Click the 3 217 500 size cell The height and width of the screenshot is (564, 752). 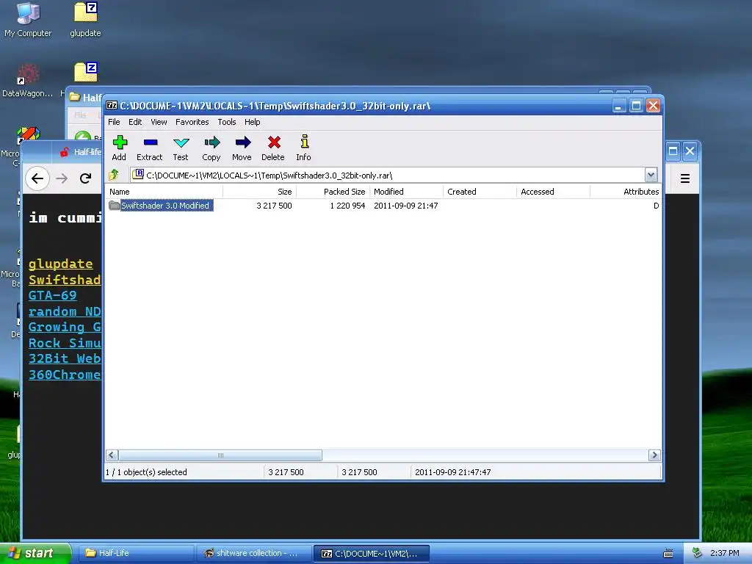(274, 206)
